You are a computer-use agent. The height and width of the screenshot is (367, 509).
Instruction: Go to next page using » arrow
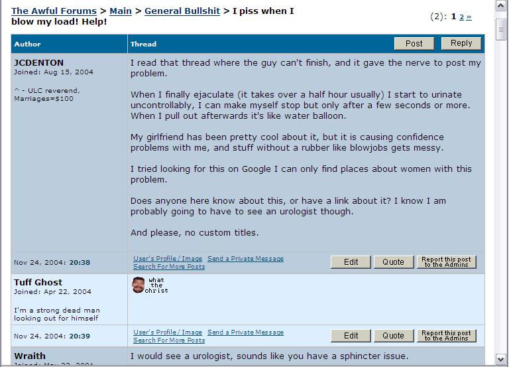point(469,17)
